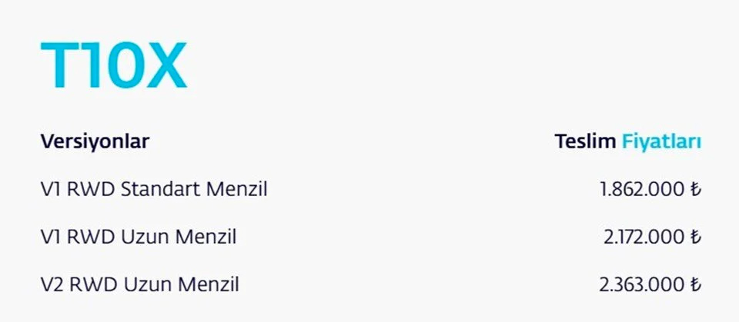Click Uzun Menzil text in V2 row
Image resolution: width=739 pixels, height=322 pixels.
(180, 285)
